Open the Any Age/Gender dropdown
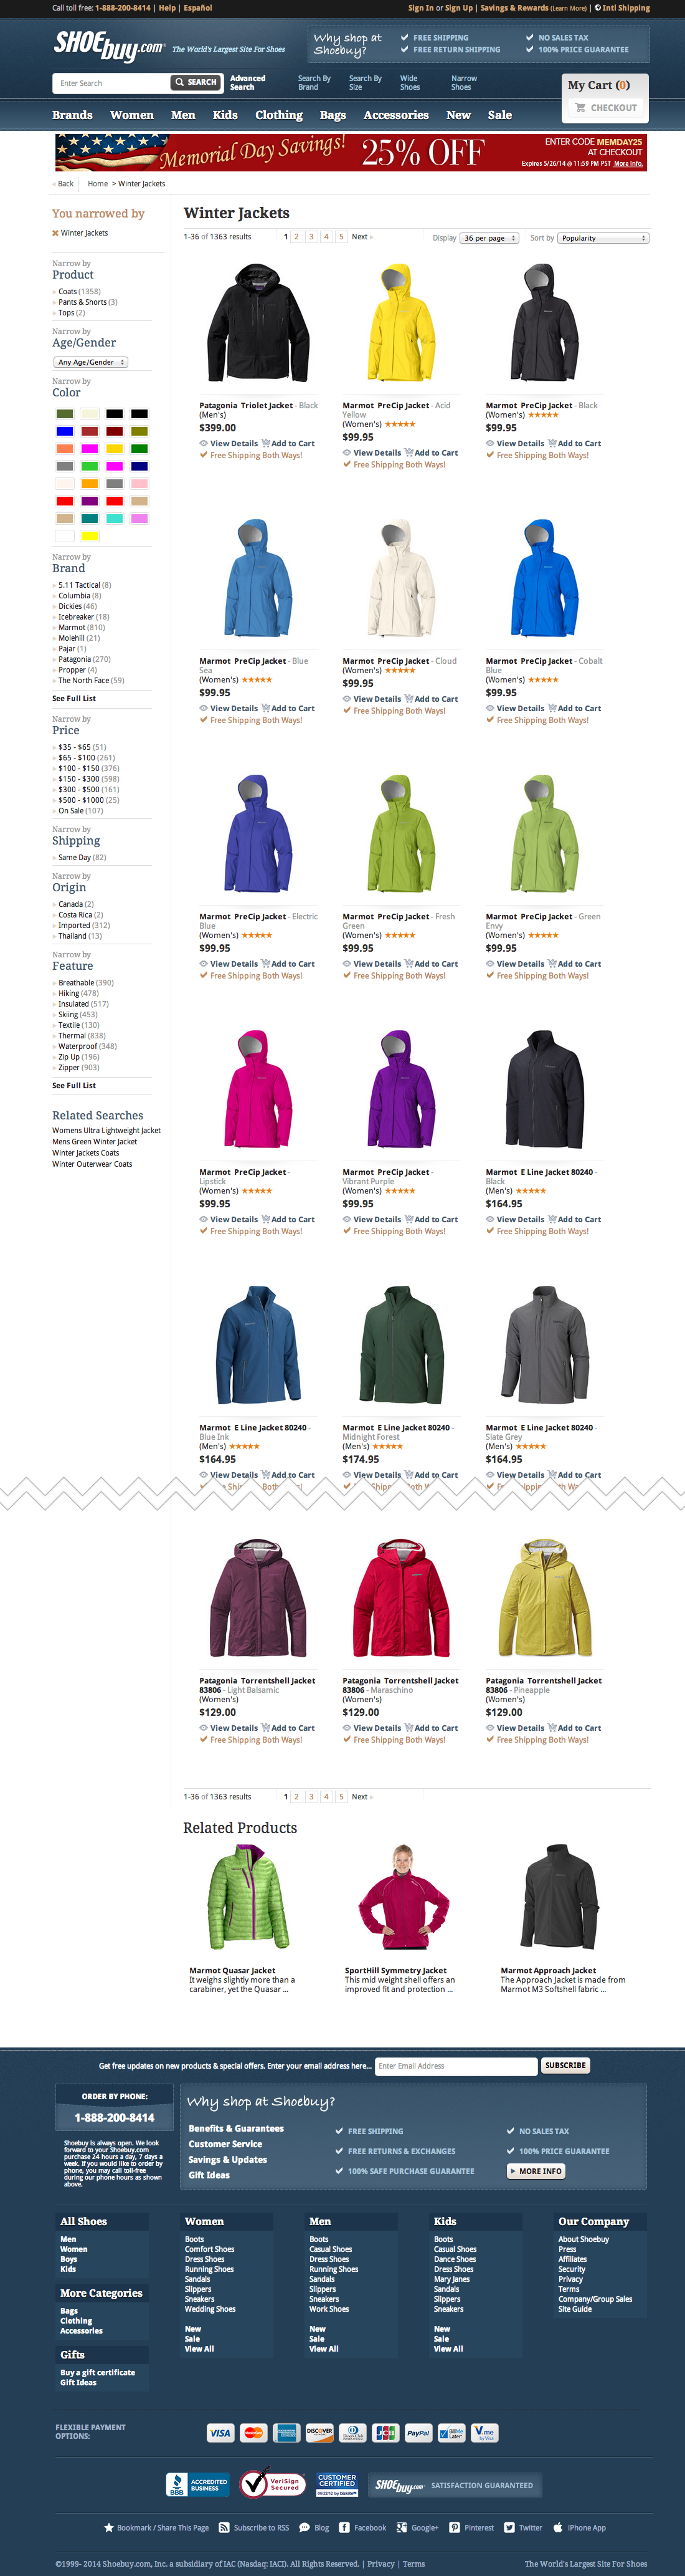 (91, 362)
